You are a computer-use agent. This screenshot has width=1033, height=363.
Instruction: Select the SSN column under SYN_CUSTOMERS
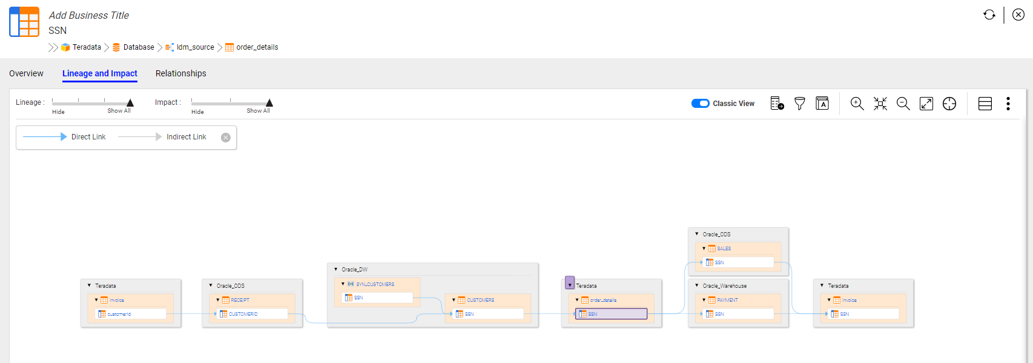click(x=377, y=298)
